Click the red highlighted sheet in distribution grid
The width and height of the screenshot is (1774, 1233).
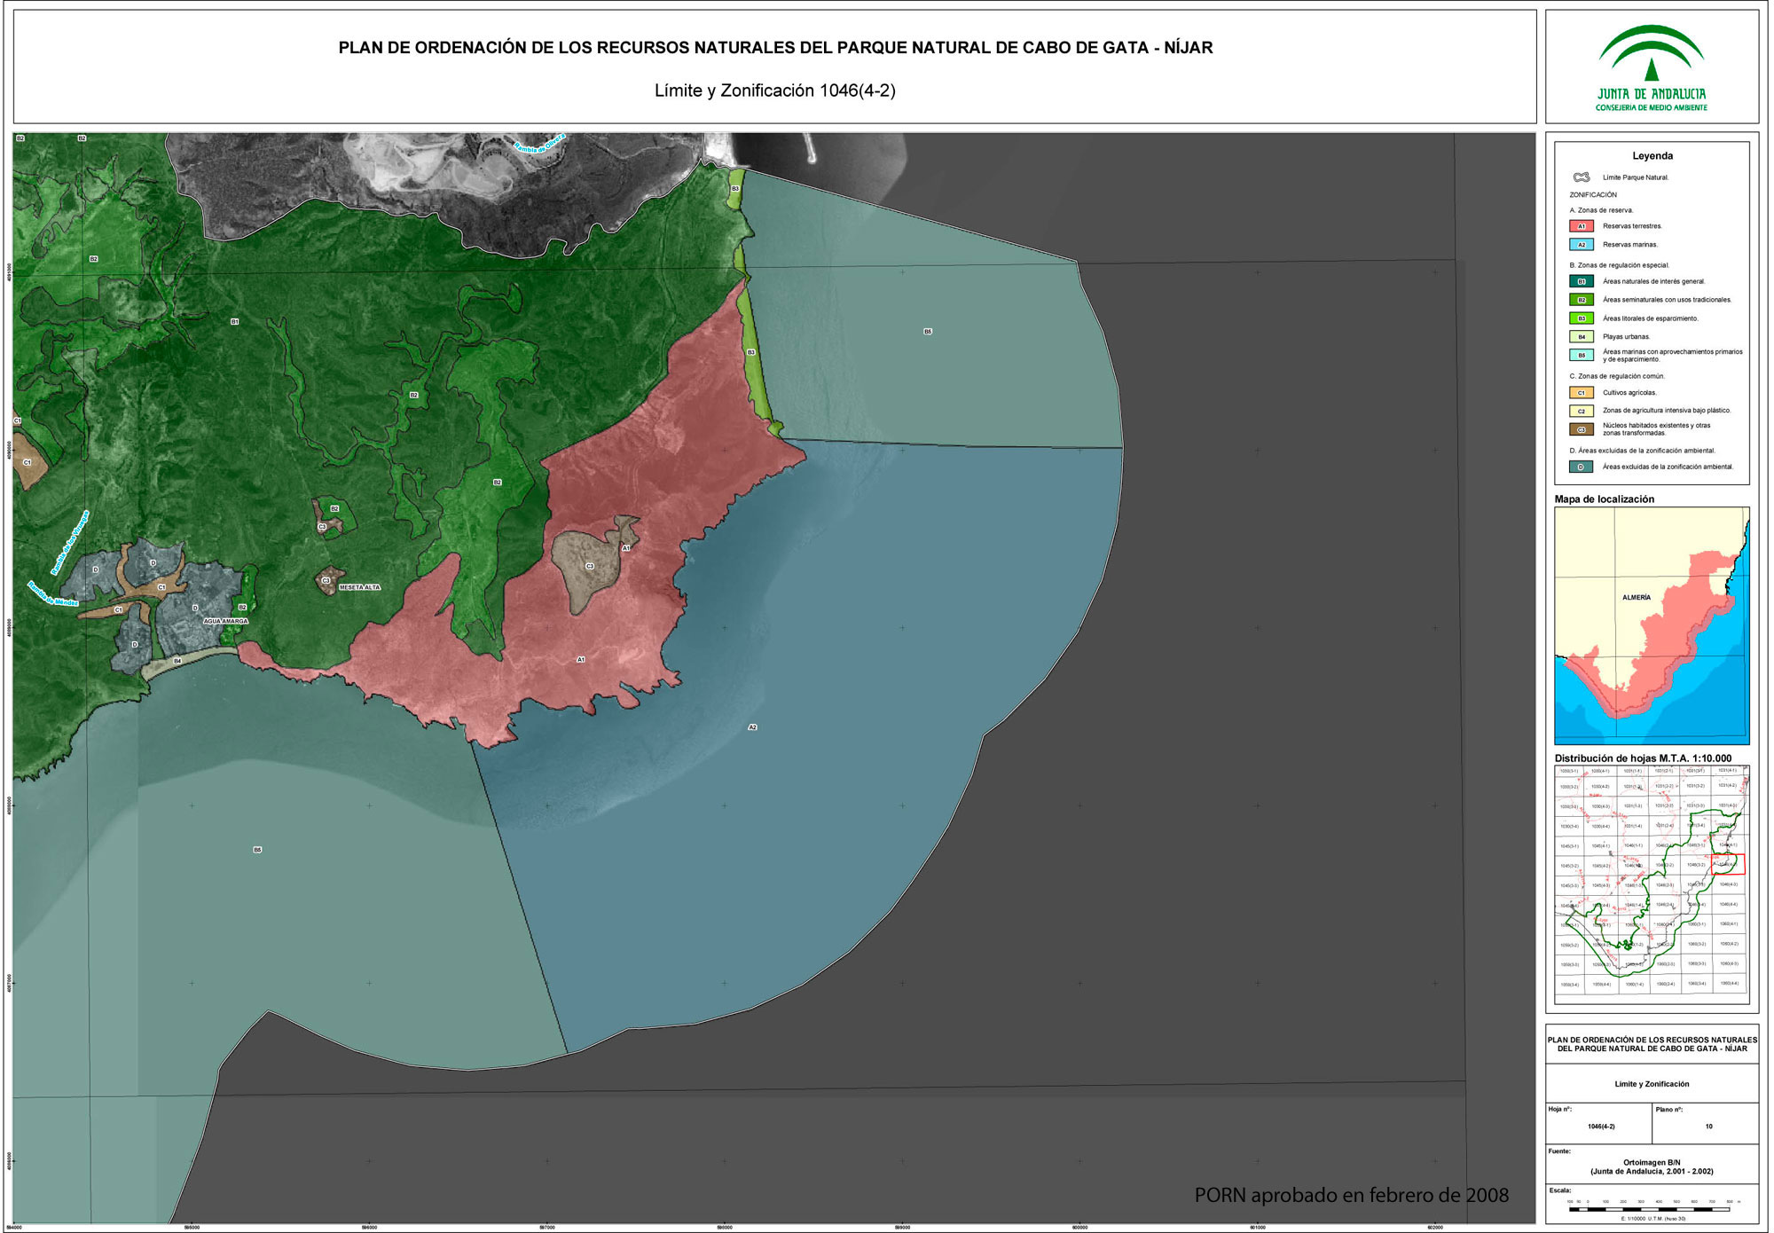[x=1728, y=865]
